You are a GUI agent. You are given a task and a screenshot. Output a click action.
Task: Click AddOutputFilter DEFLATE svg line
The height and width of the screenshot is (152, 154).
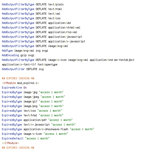(x=23, y=69)
